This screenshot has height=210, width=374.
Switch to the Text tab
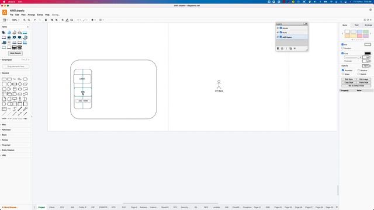point(356,25)
